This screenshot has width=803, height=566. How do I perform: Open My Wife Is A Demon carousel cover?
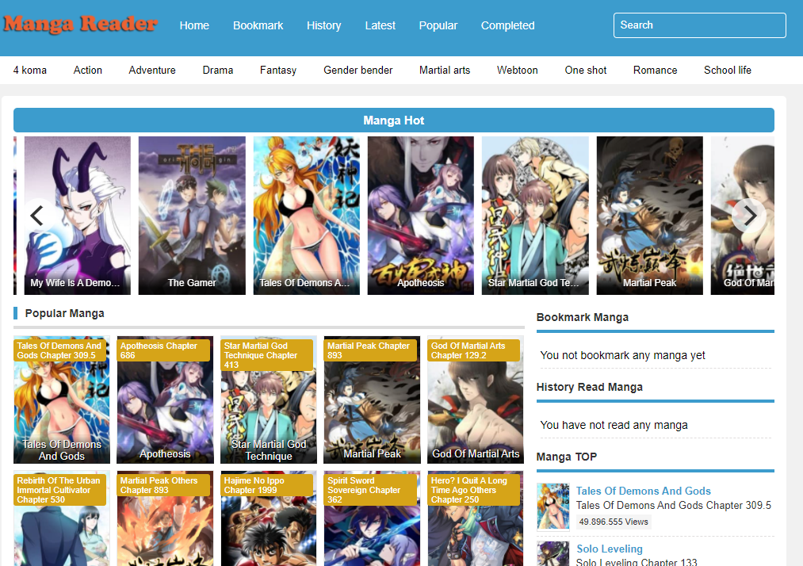coord(78,216)
